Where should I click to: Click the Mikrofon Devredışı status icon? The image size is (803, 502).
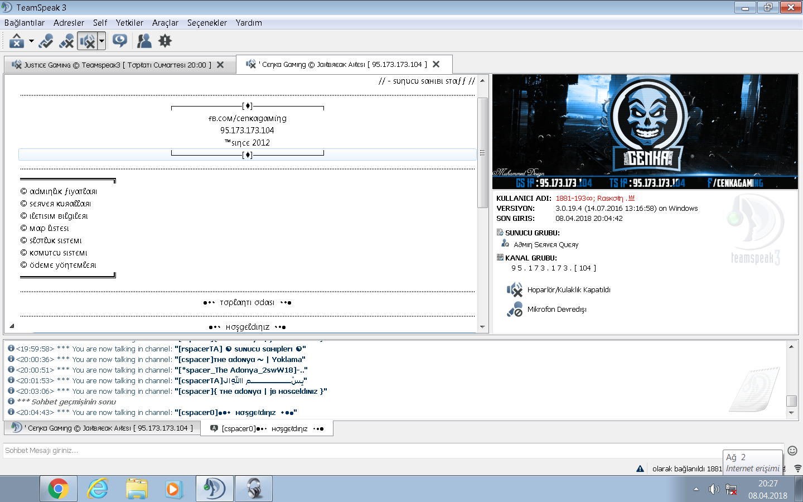(x=514, y=309)
